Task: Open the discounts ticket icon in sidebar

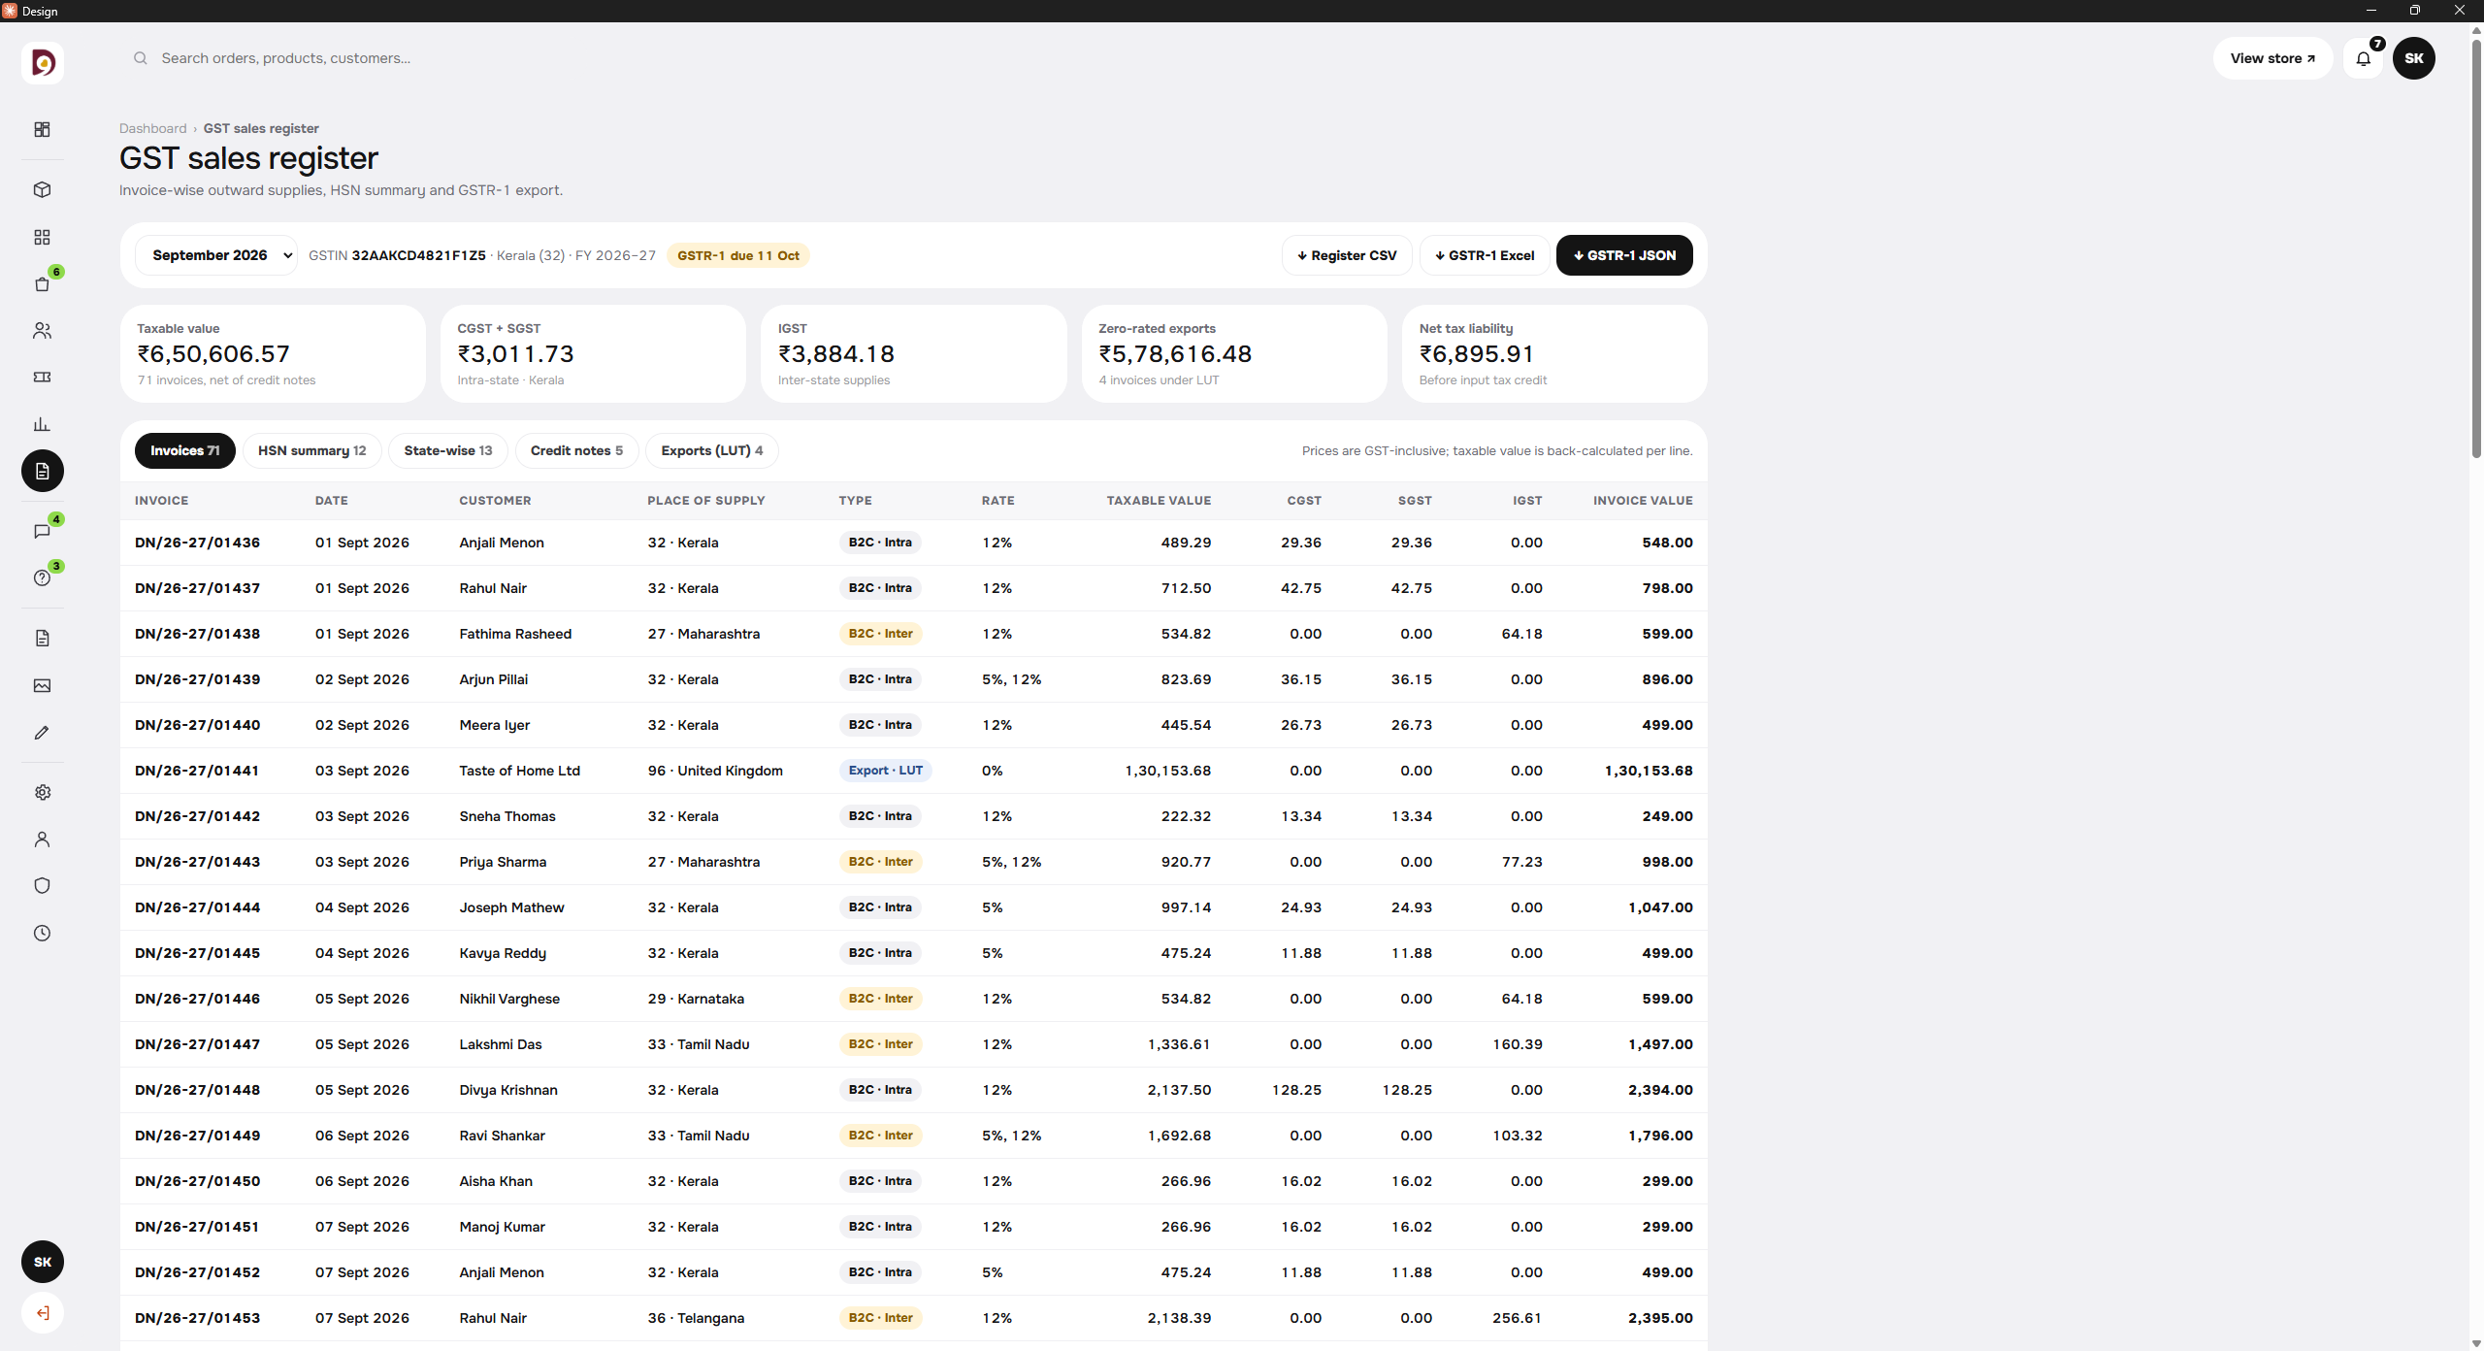Action: tap(42, 378)
